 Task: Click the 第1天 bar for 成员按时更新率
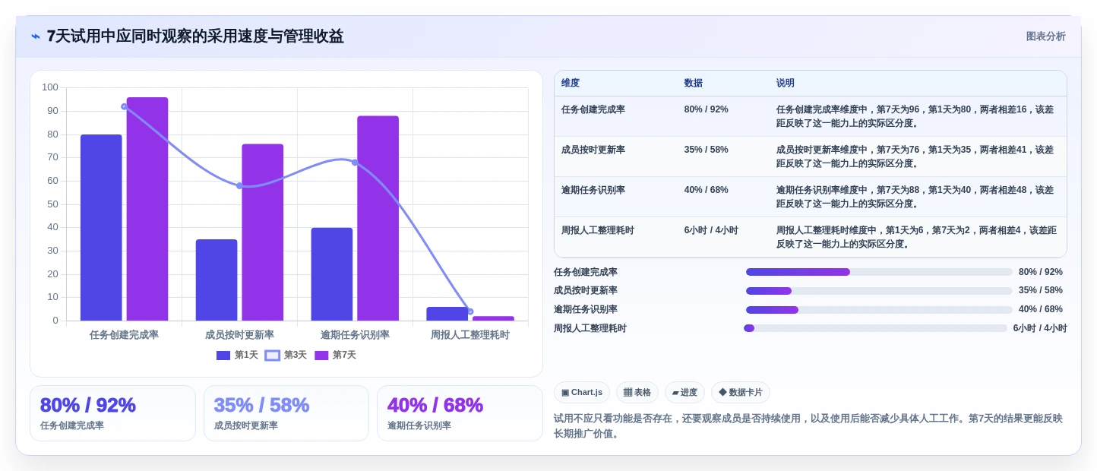pos(217,280)
